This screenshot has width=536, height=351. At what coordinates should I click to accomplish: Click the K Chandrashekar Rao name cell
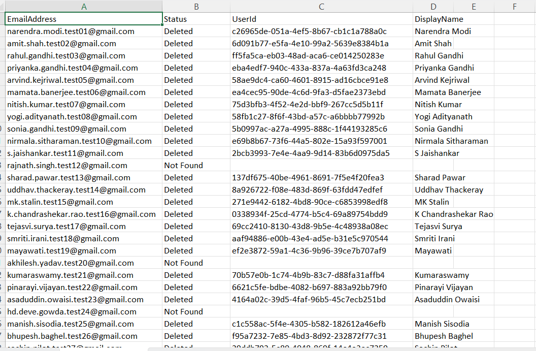pos(432,214)
